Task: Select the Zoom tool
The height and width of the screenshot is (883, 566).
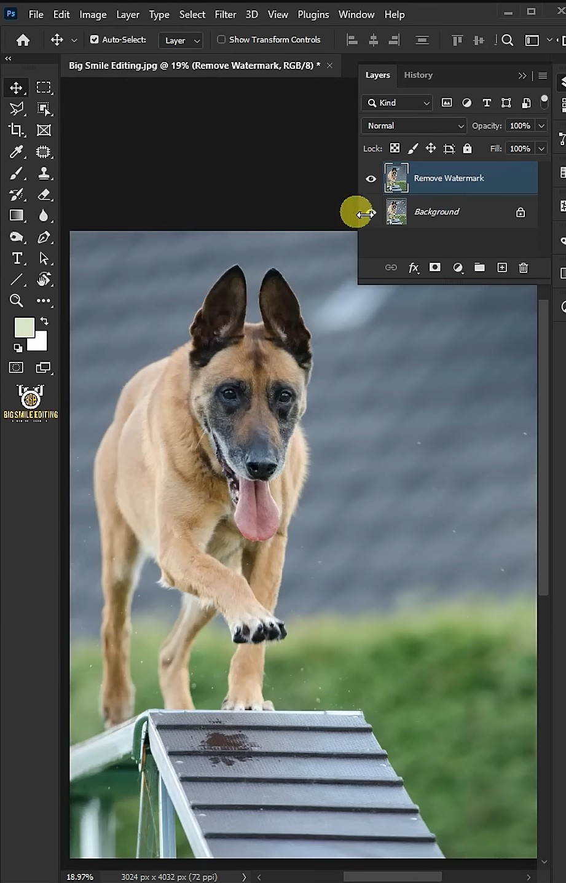Action: tap(17, 300)
